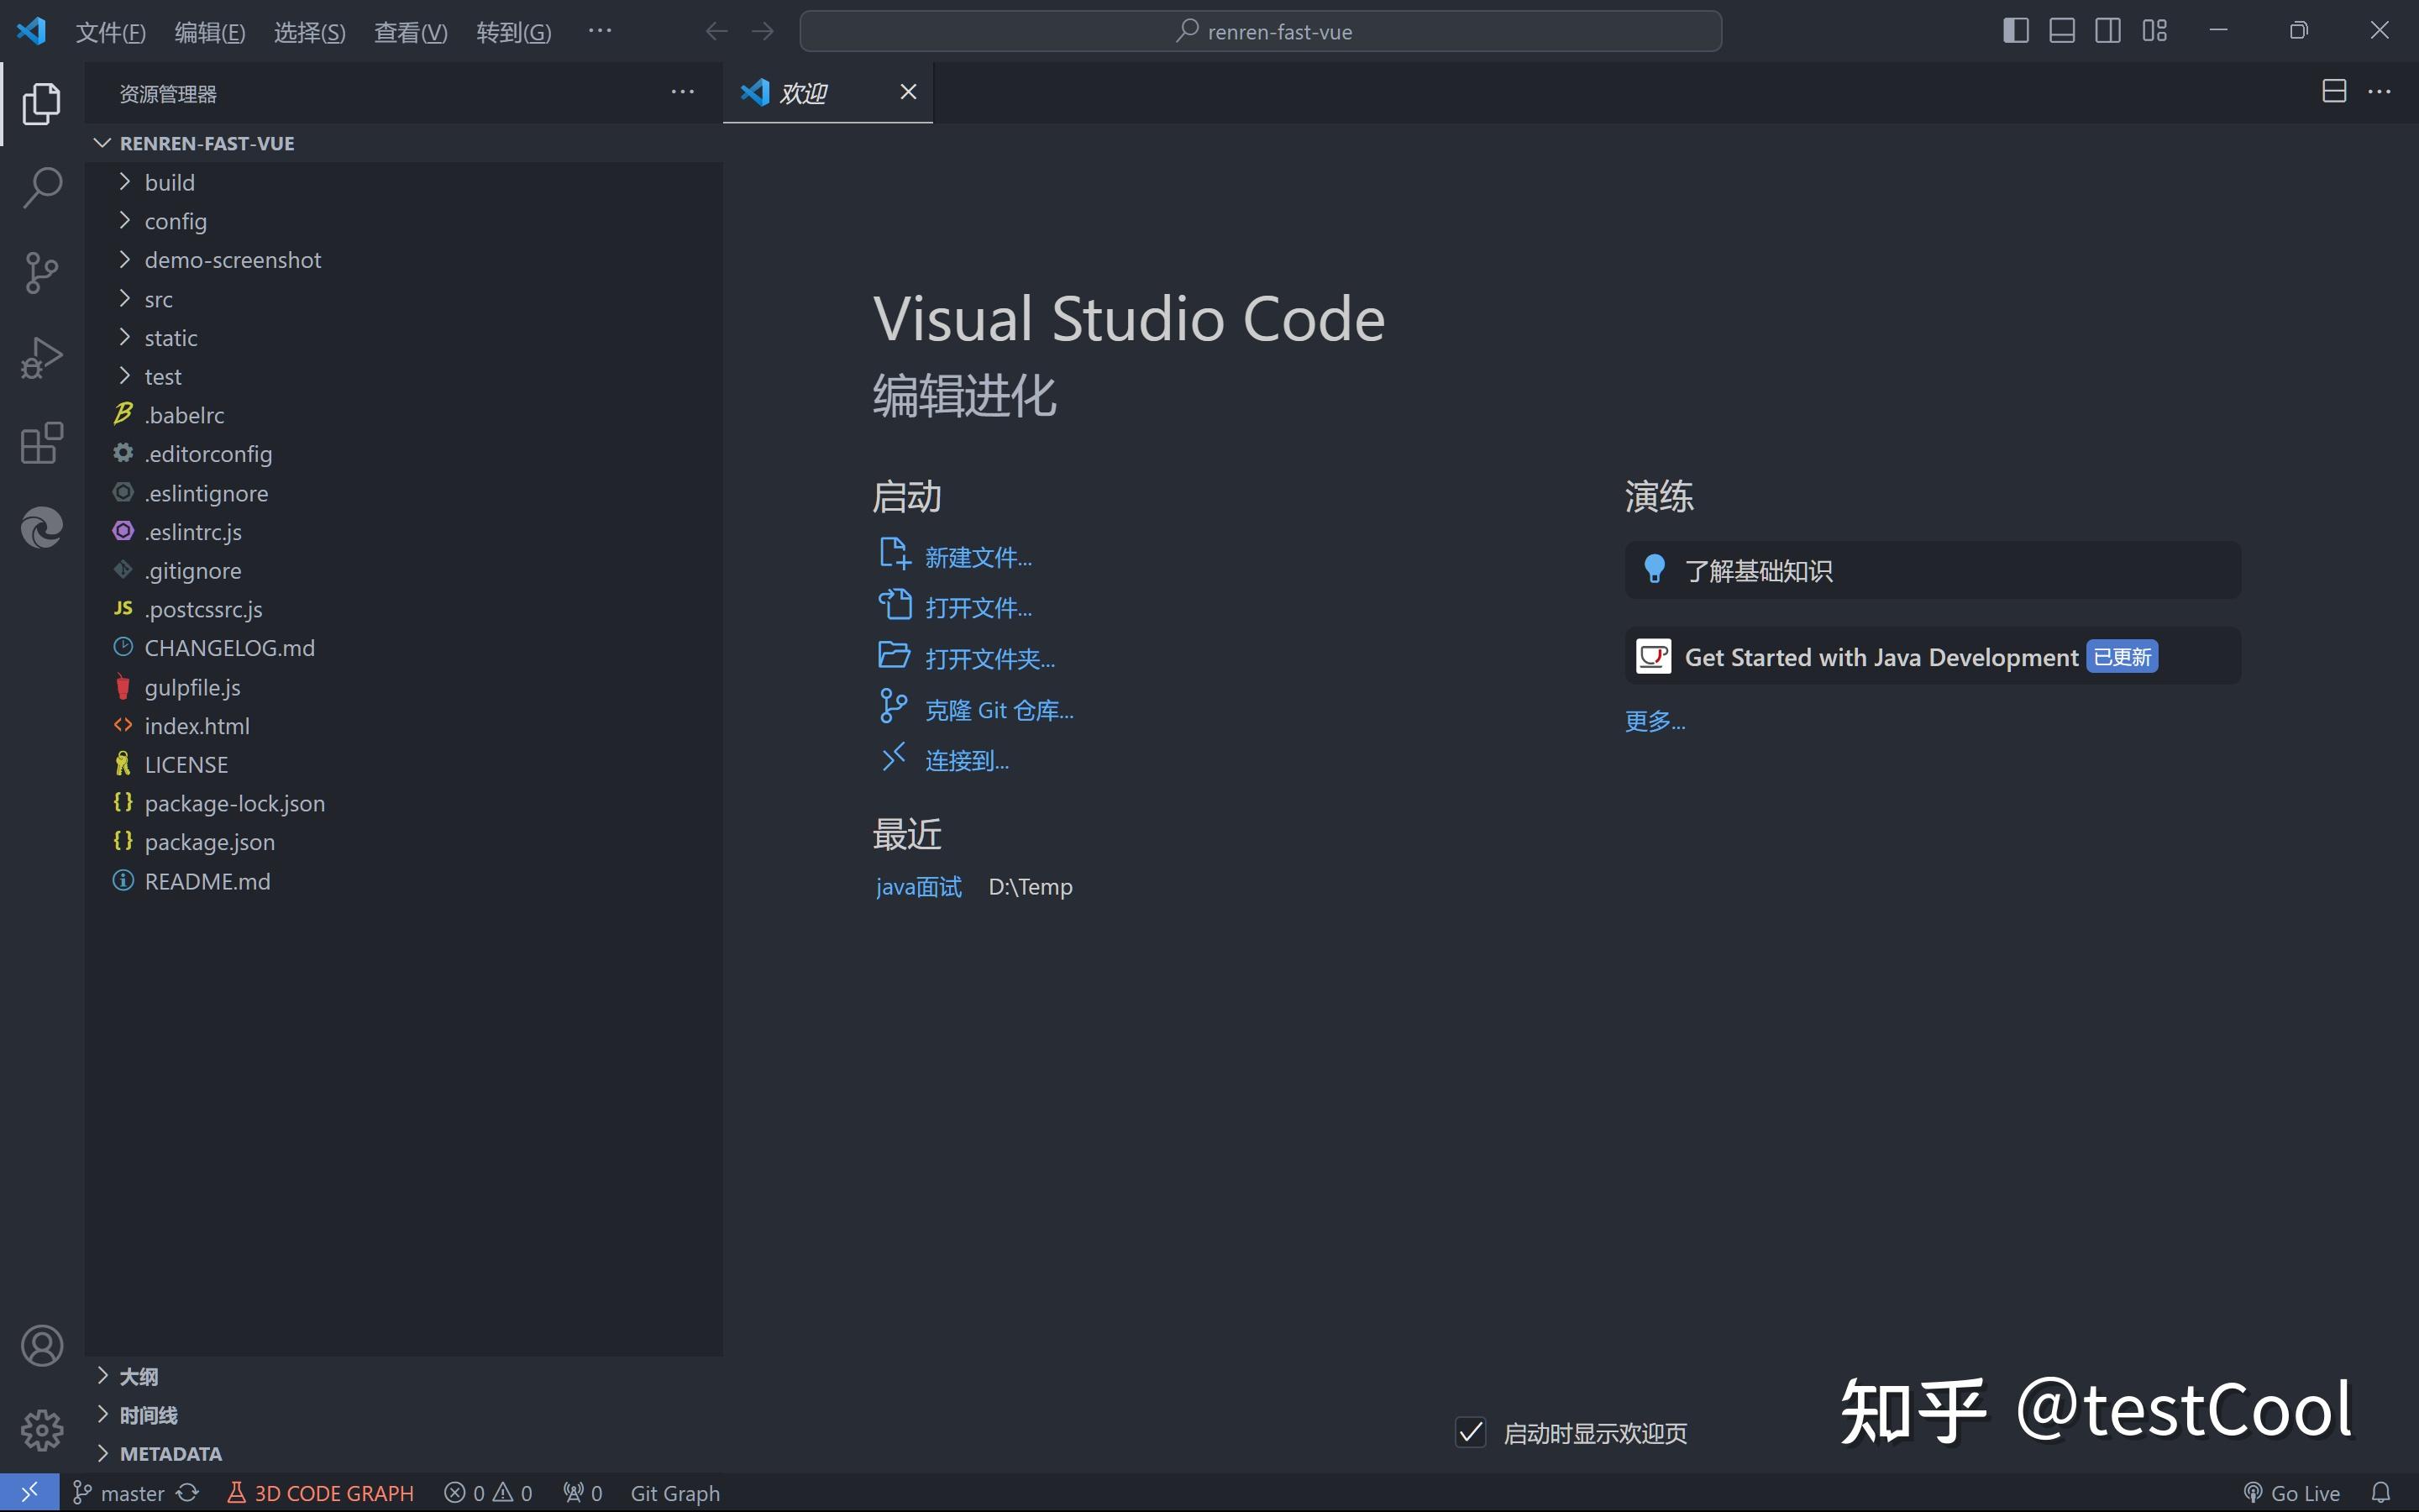This screenshot has width=2419, height=1512.
Task: Open the Edge browser panel icon
Action: 41,527
